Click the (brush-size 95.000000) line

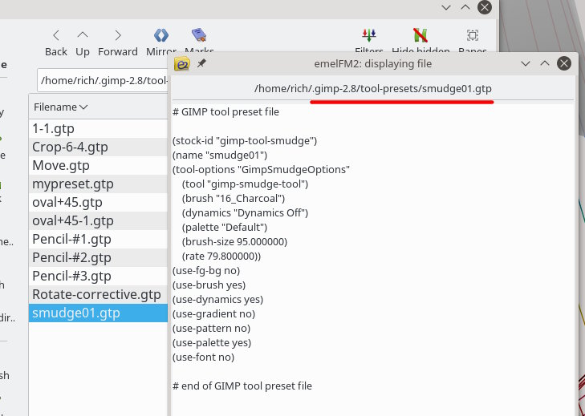tap(234, 242)
